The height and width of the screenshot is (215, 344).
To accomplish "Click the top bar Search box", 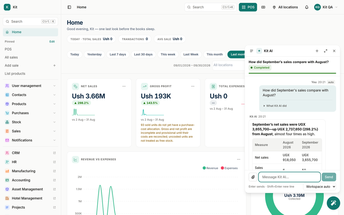I will pyautogui.click(x=211, y=7).
